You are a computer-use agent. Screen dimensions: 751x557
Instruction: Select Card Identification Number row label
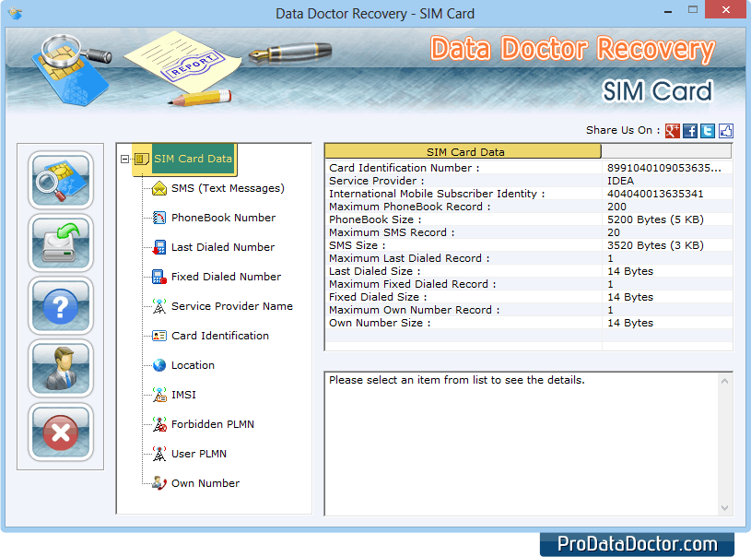[x=405, y=168]
